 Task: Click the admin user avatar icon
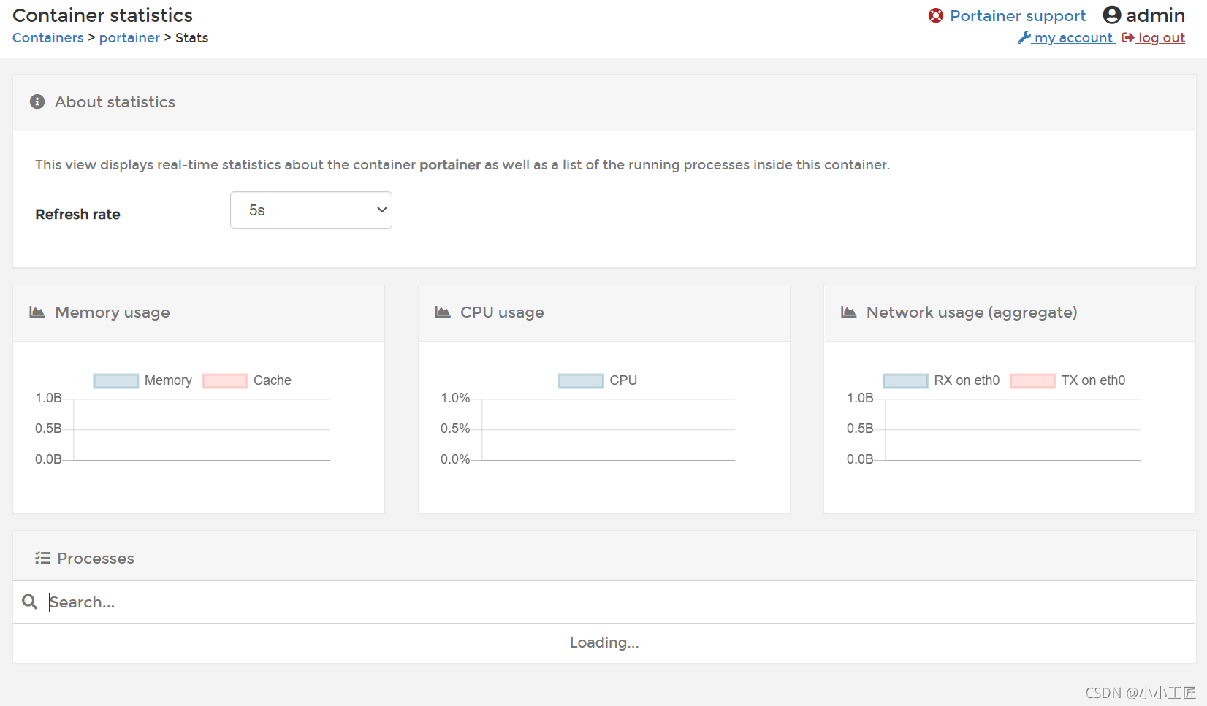pos(1111,15)
